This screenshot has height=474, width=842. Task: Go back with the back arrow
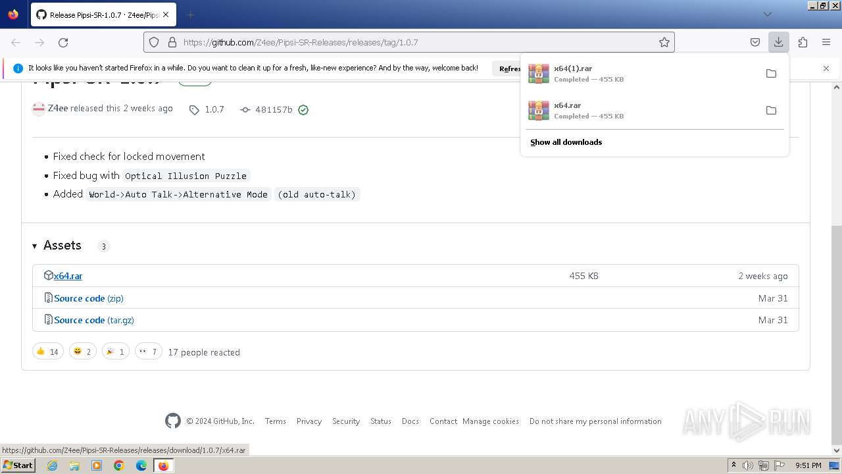(16, 42)
